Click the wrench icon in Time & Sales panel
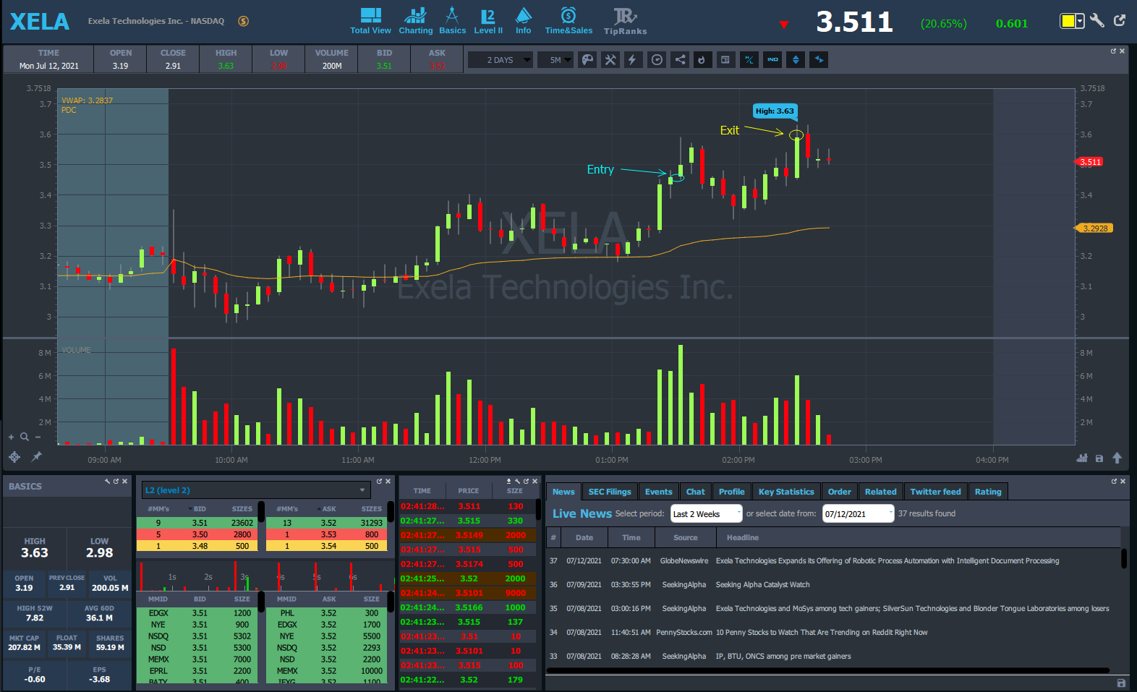Screen dimensions: 1137x692 pyautogui.click(x=517, y=482)
